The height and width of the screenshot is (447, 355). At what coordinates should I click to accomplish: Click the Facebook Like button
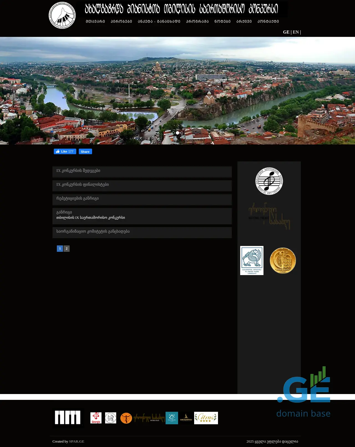pos(65,151)
